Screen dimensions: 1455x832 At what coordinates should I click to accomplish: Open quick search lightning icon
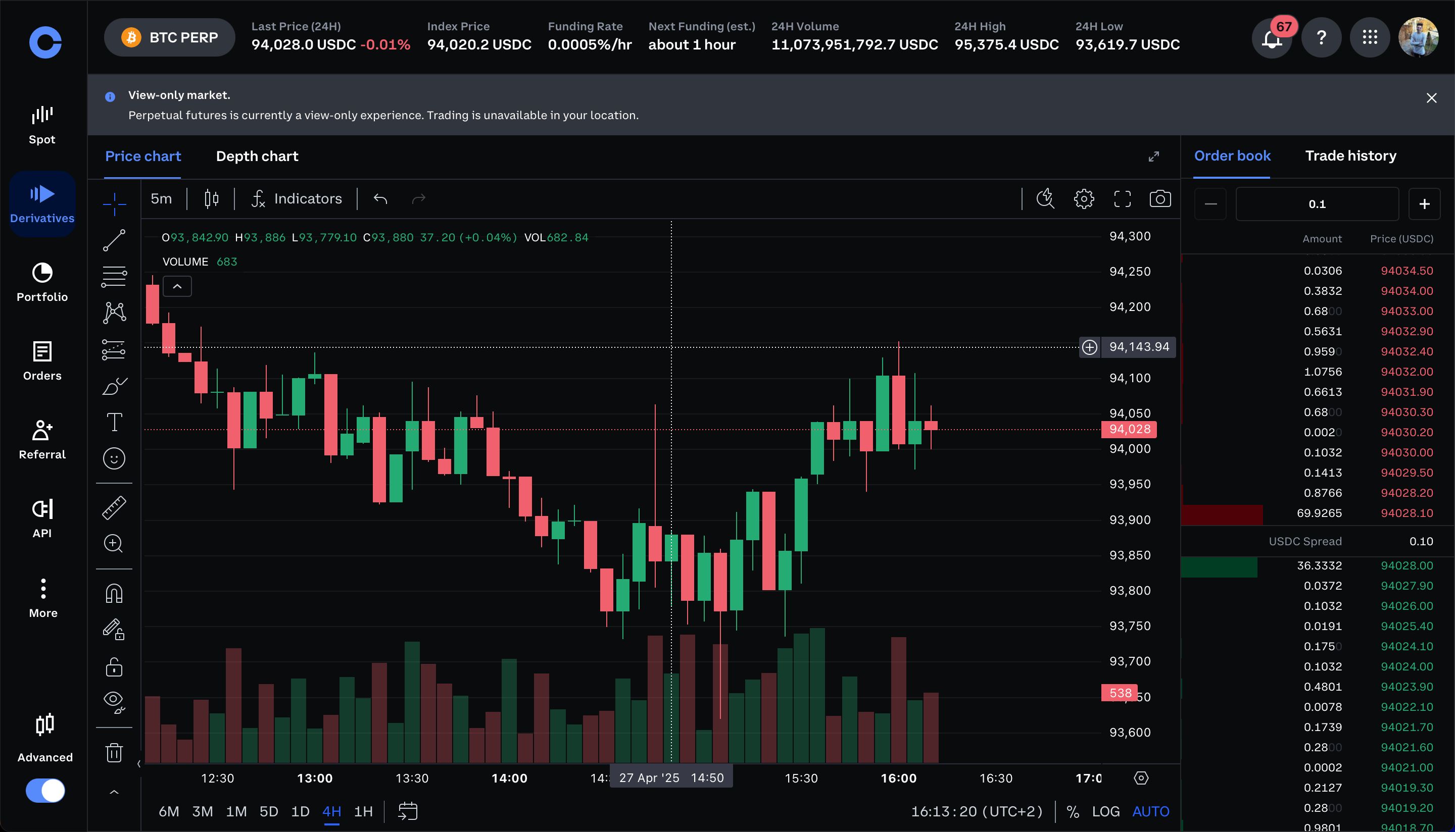[x=1045, y=199]
